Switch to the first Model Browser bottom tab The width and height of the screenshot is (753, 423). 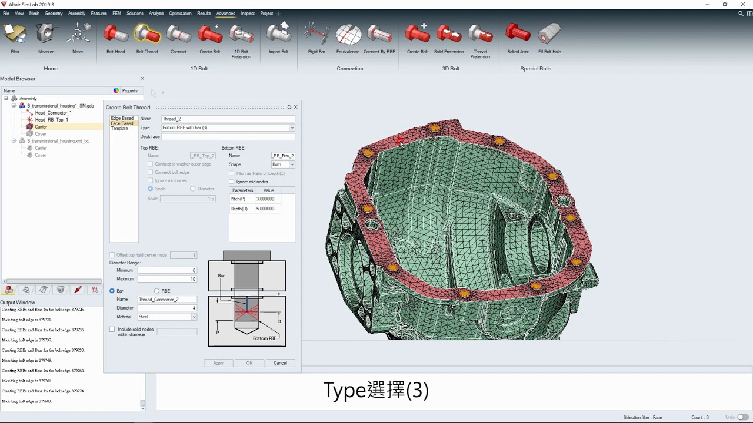click(9, 290)
